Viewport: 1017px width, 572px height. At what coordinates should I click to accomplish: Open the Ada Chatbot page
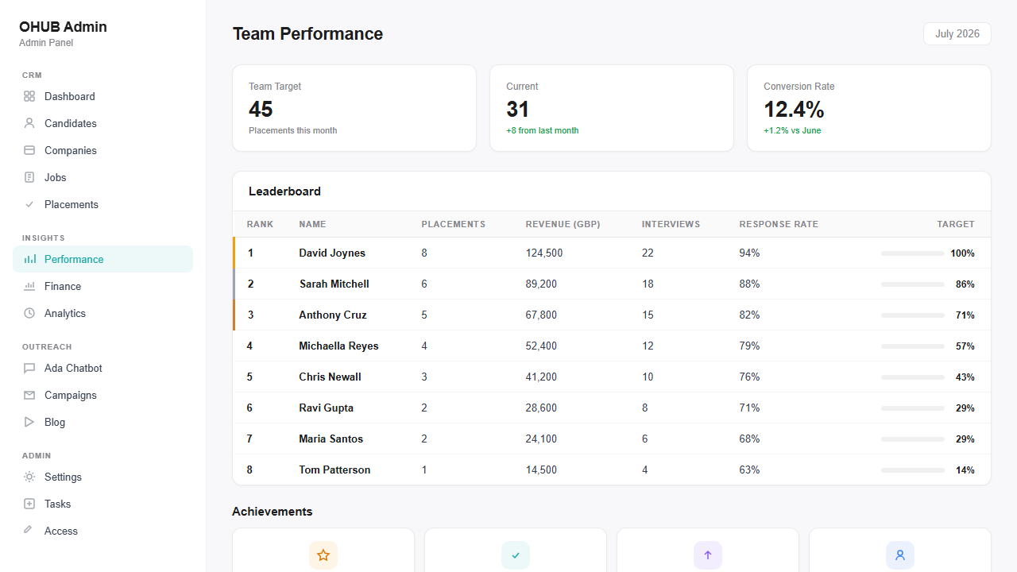102,368
